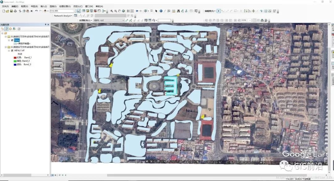Open table of contents Options
This screenshot has width=334, height=181.
[x=19, y=29]
